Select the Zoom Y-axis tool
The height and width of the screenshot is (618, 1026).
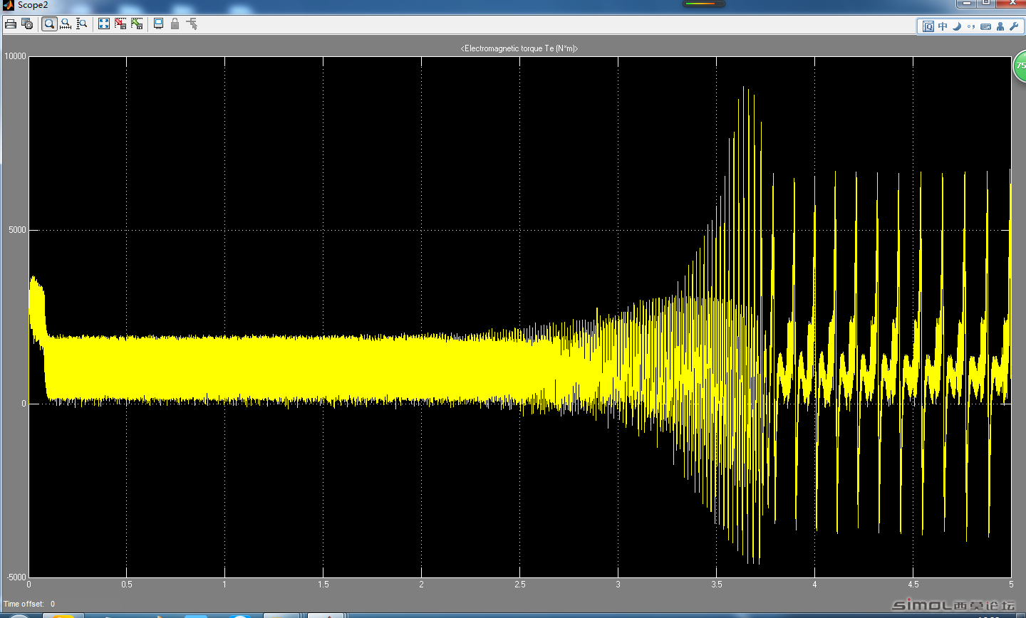(82, 24)
